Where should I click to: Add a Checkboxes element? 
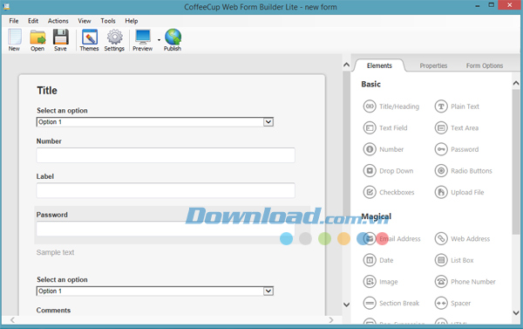coord(389,192)
